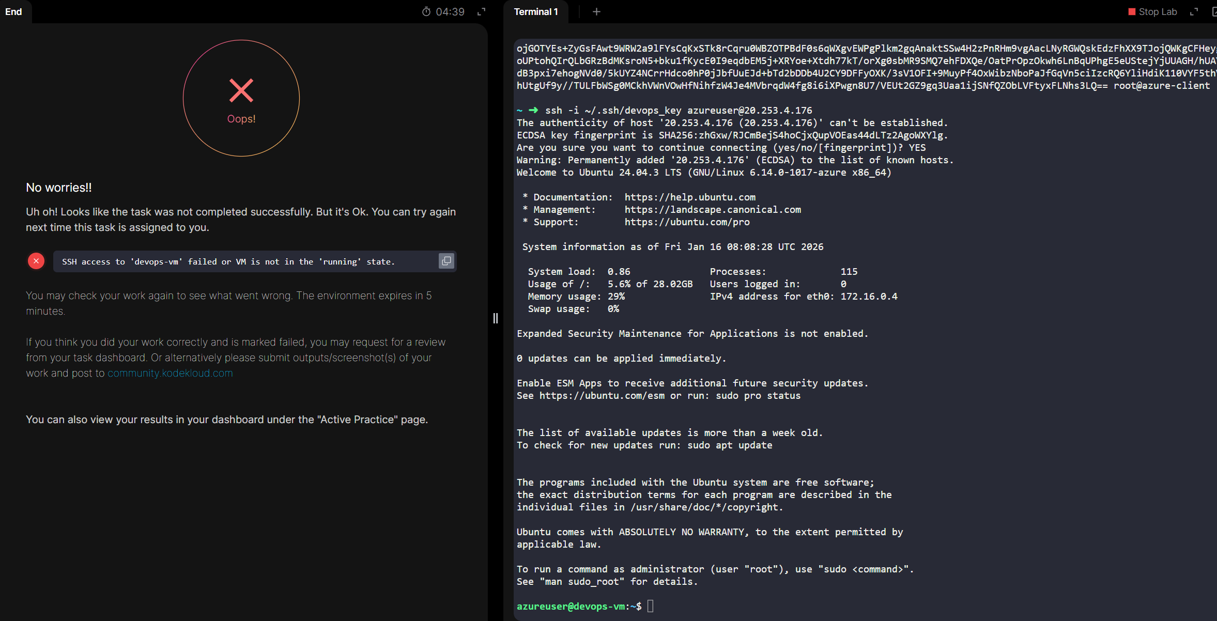This screenshot has height=621, width=1217.
Task: Expand the terminal panel to fullscreen
Action: tap(1194, 12)
